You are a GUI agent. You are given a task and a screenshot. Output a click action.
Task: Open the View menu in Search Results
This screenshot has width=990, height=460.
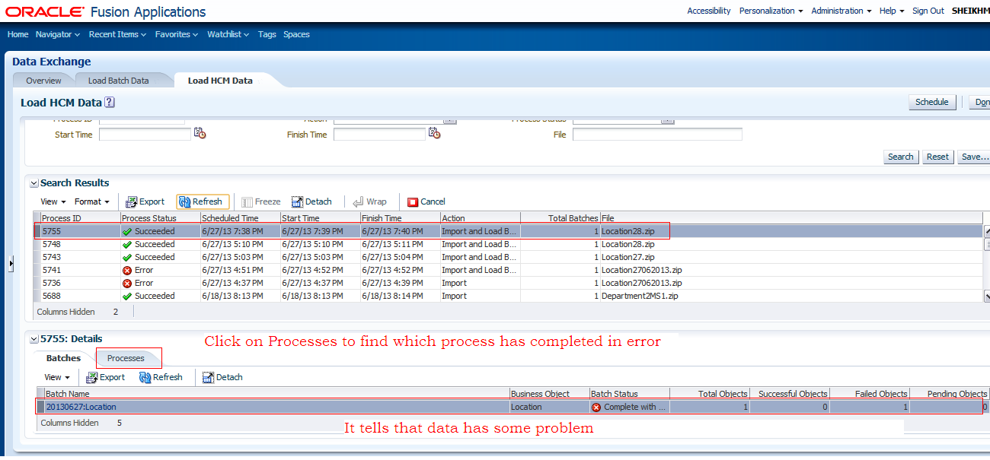coord(51,201)
